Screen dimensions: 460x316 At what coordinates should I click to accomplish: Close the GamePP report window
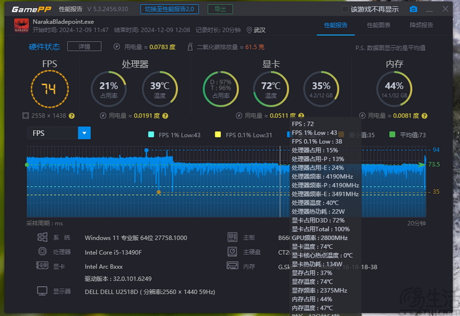click(445, 9)
